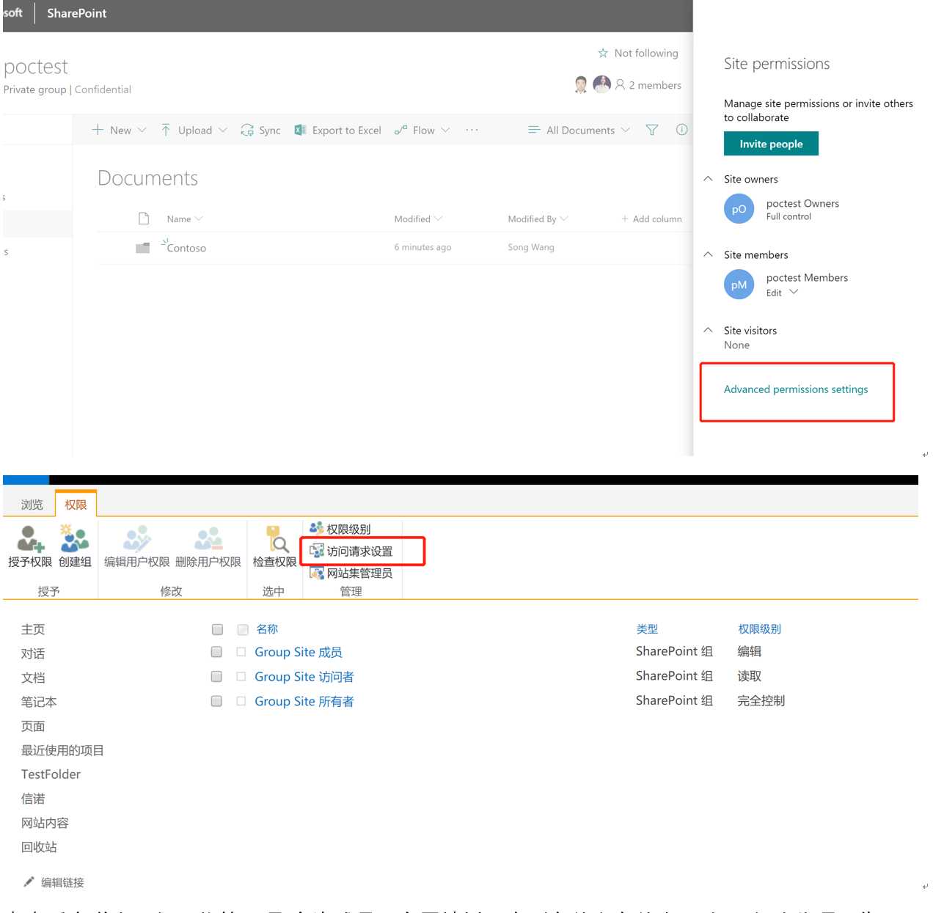Expand the New dropdown chevron

[x=142, y=130]
